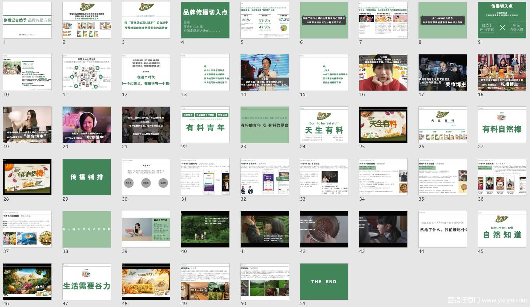Click slide 14 with woman presenter photo
This screenshot has width=530, height=307.
coord(265,72)
